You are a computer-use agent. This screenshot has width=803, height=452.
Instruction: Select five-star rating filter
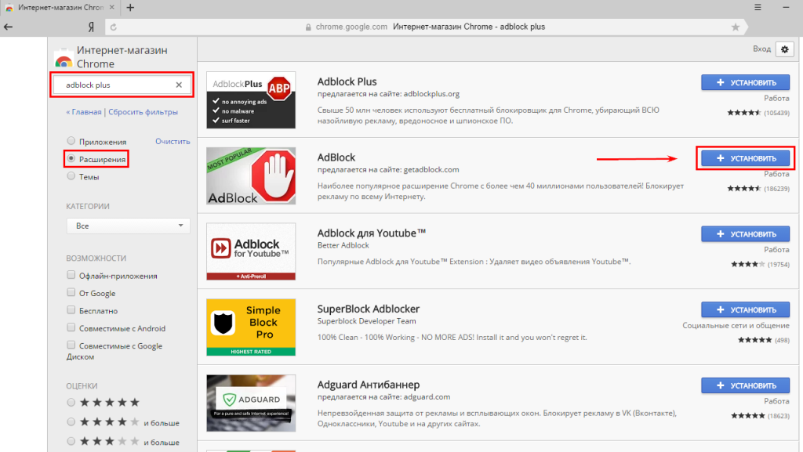tap(71, 403)
